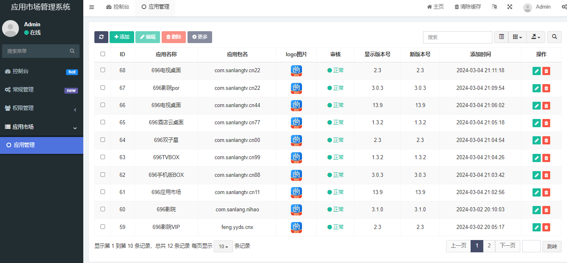567x263 pixels.
Task: Click the fullscreen toggle icon in the header
Action: pyautogui.click(x=510, y=7)
